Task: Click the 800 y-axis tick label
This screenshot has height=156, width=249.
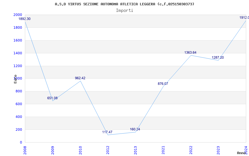Action: pos(19,91)
